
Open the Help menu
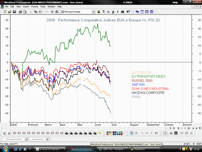pos(60,6)
